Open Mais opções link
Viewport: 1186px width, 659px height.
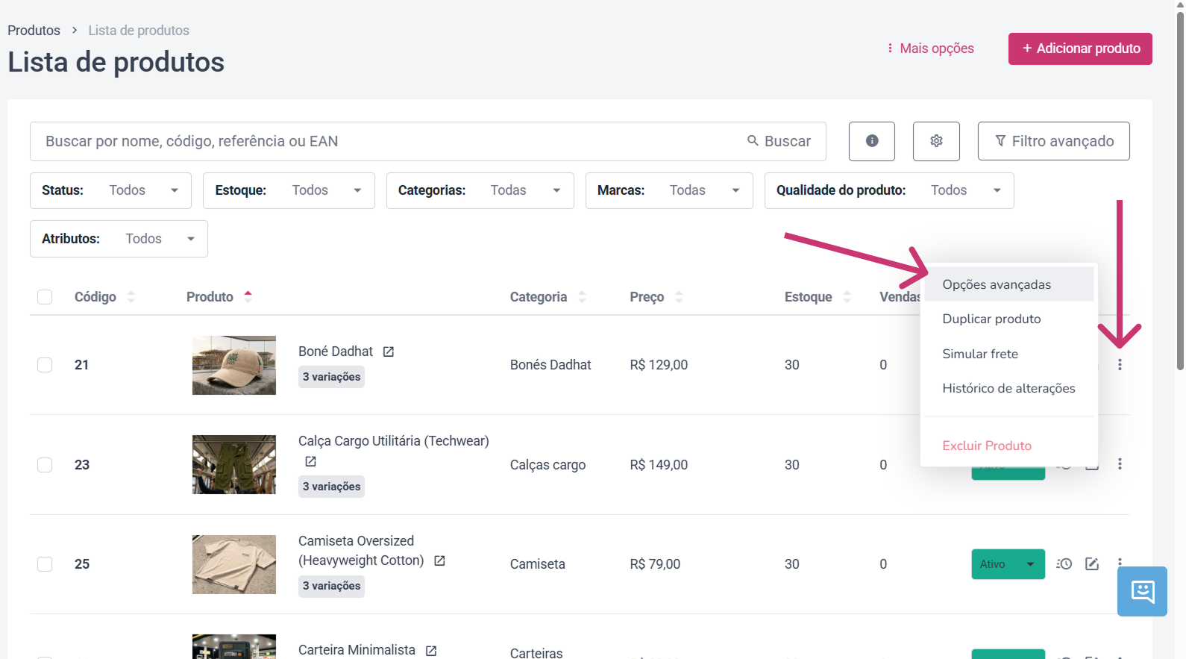point(930,49)
